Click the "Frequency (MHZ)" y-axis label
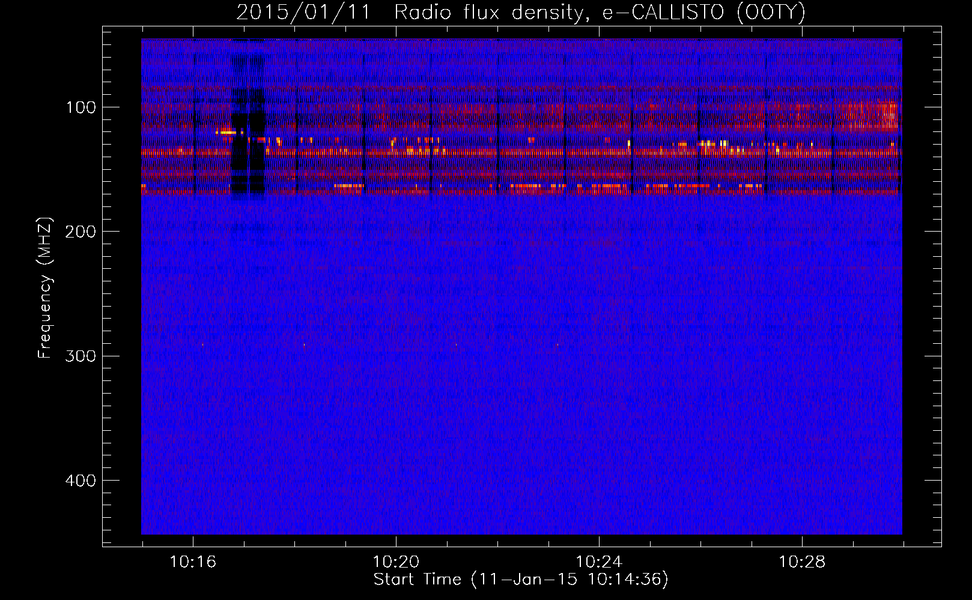The width and height of the screenshot is (972, 600). pyautogui.click(x=45, y=288)
